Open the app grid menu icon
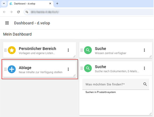Screen dimensions: 154x117 pos(7,23)
